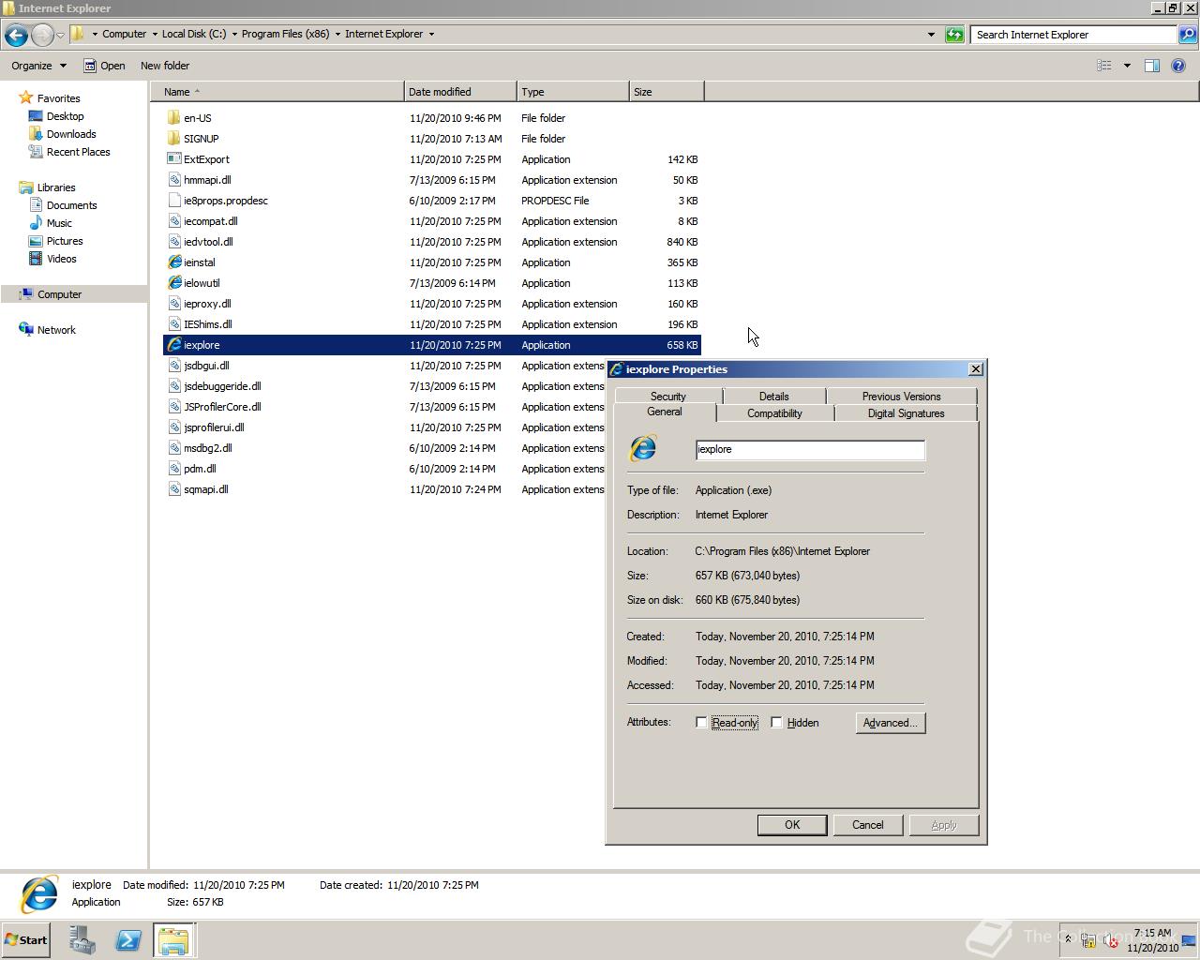Expand the Program Files (x86) breadcrumb arrow

coord(337,35)
